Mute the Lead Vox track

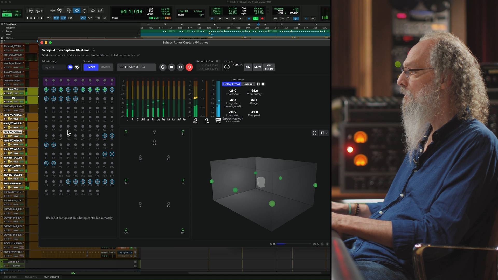coord(11,93)
